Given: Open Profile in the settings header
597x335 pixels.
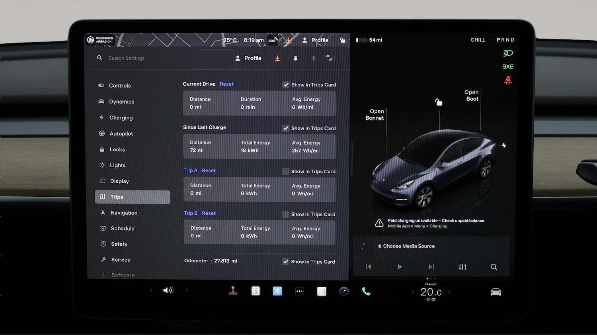Looking at the screenshot, I should [248, 58].
